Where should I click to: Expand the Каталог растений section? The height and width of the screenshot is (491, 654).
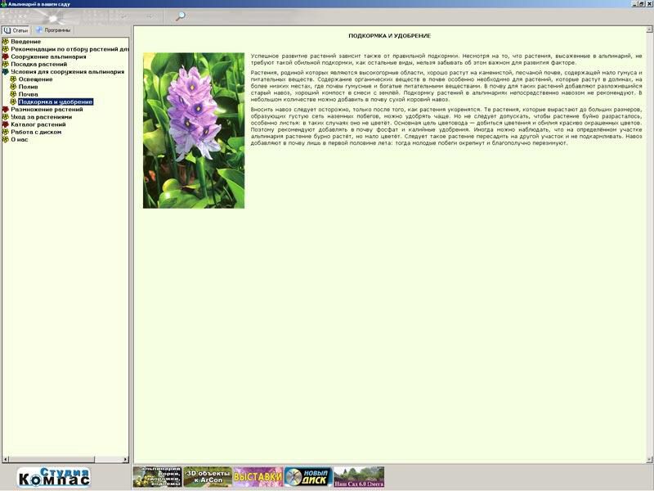[6, 124]
